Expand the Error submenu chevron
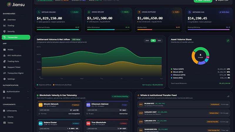Screen dimensions: 235x132 pos(28,98)
